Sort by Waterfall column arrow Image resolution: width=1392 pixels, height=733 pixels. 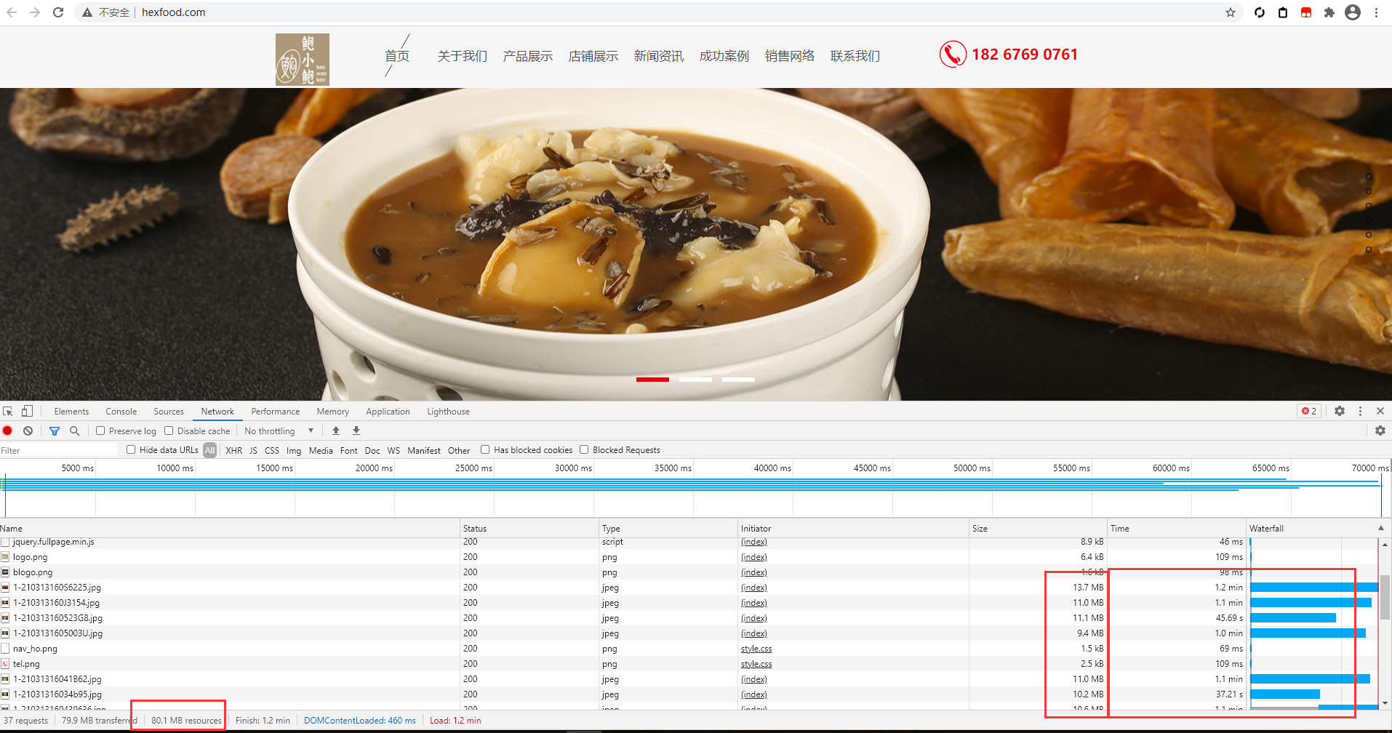click(x=1380, y=529)
